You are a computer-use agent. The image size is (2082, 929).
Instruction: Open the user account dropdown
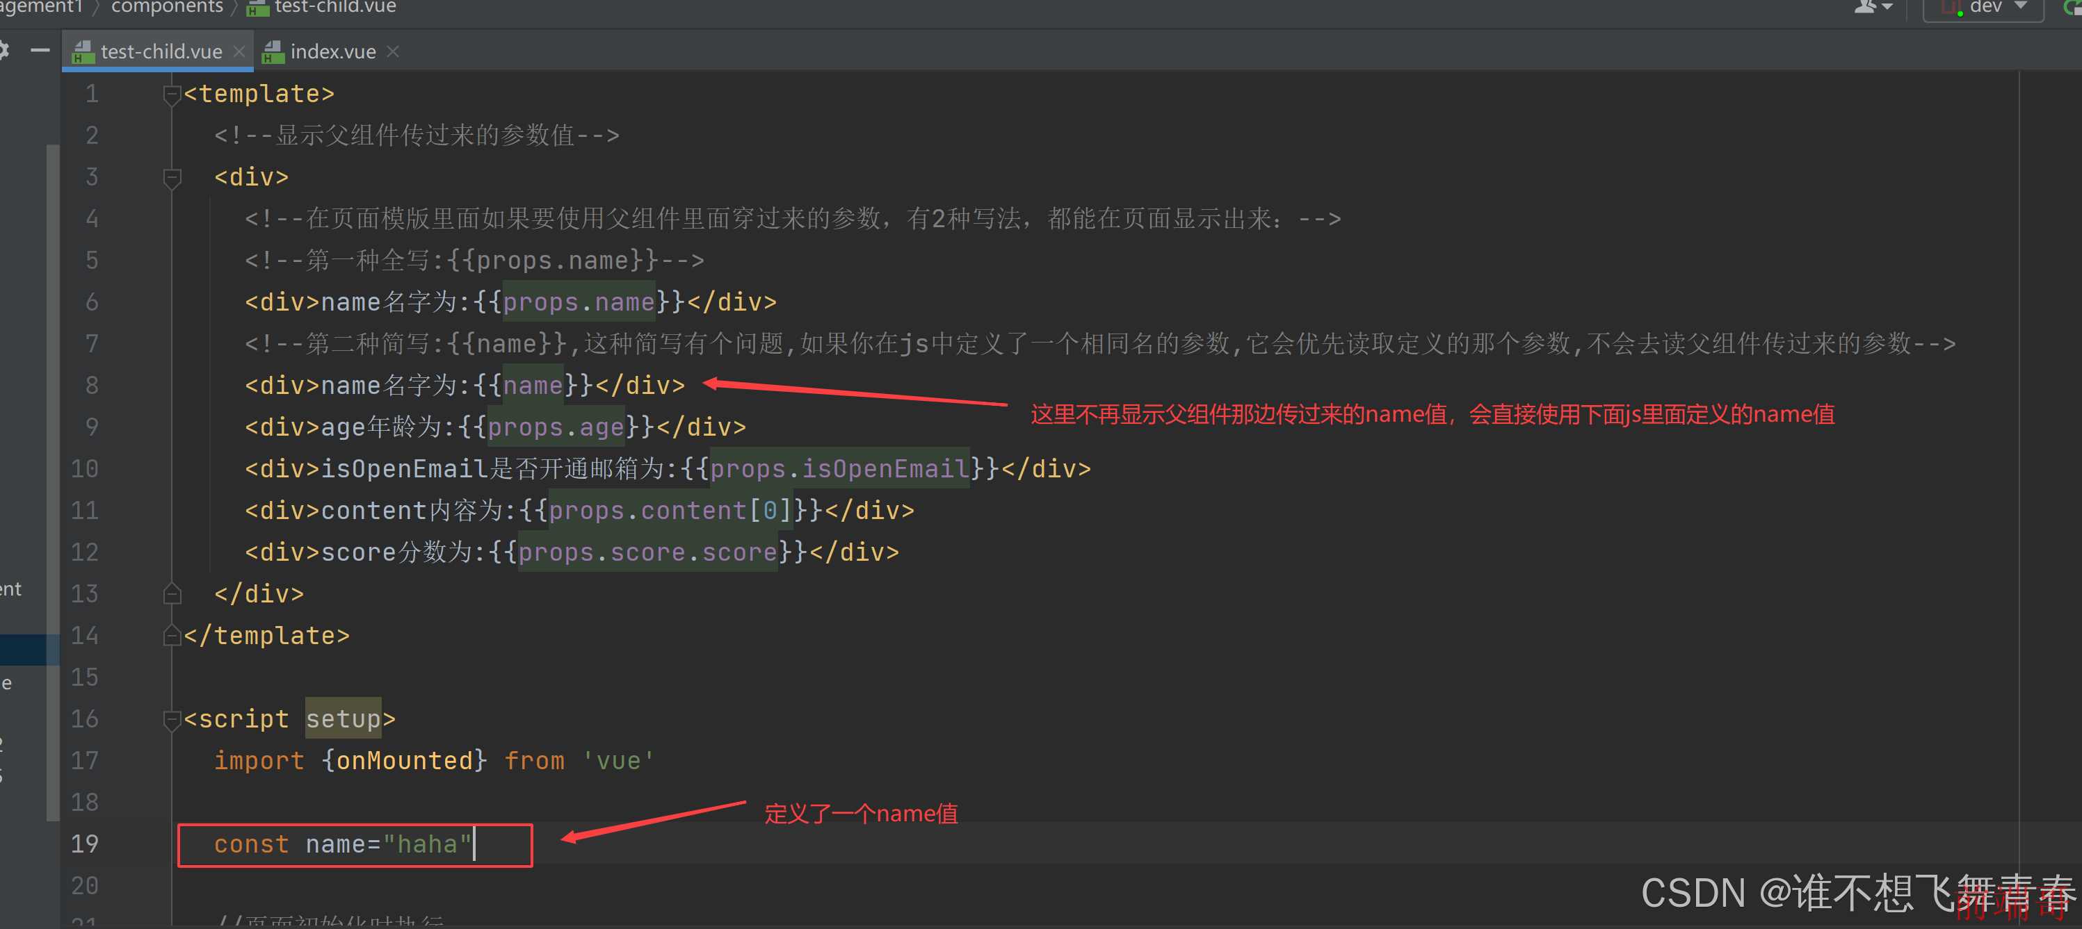pyautogui.click(x=1873, y=7)
